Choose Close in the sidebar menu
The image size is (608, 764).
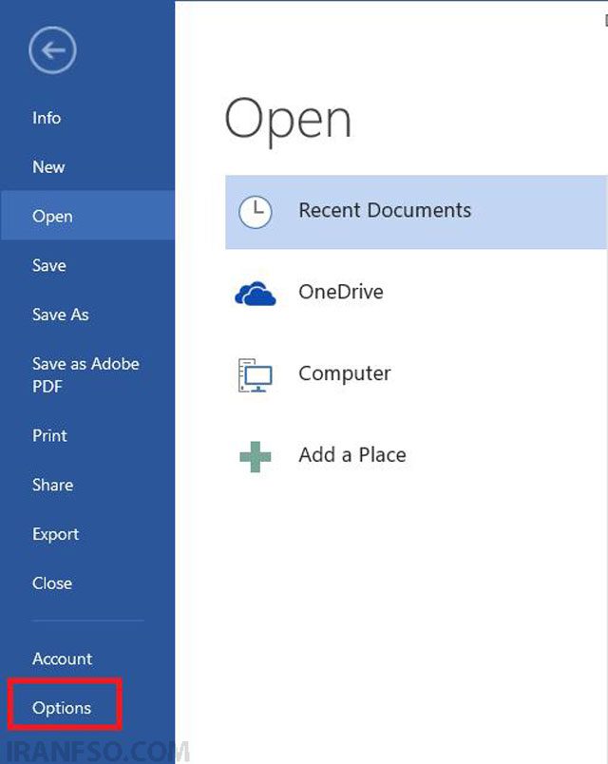point(52,583)
